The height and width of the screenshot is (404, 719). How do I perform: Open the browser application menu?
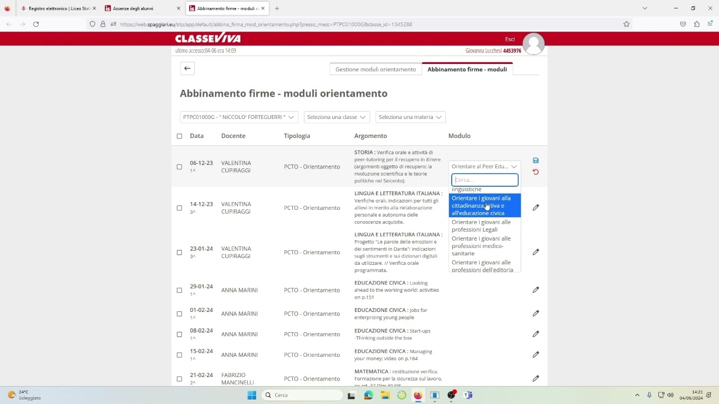[710, 24]
